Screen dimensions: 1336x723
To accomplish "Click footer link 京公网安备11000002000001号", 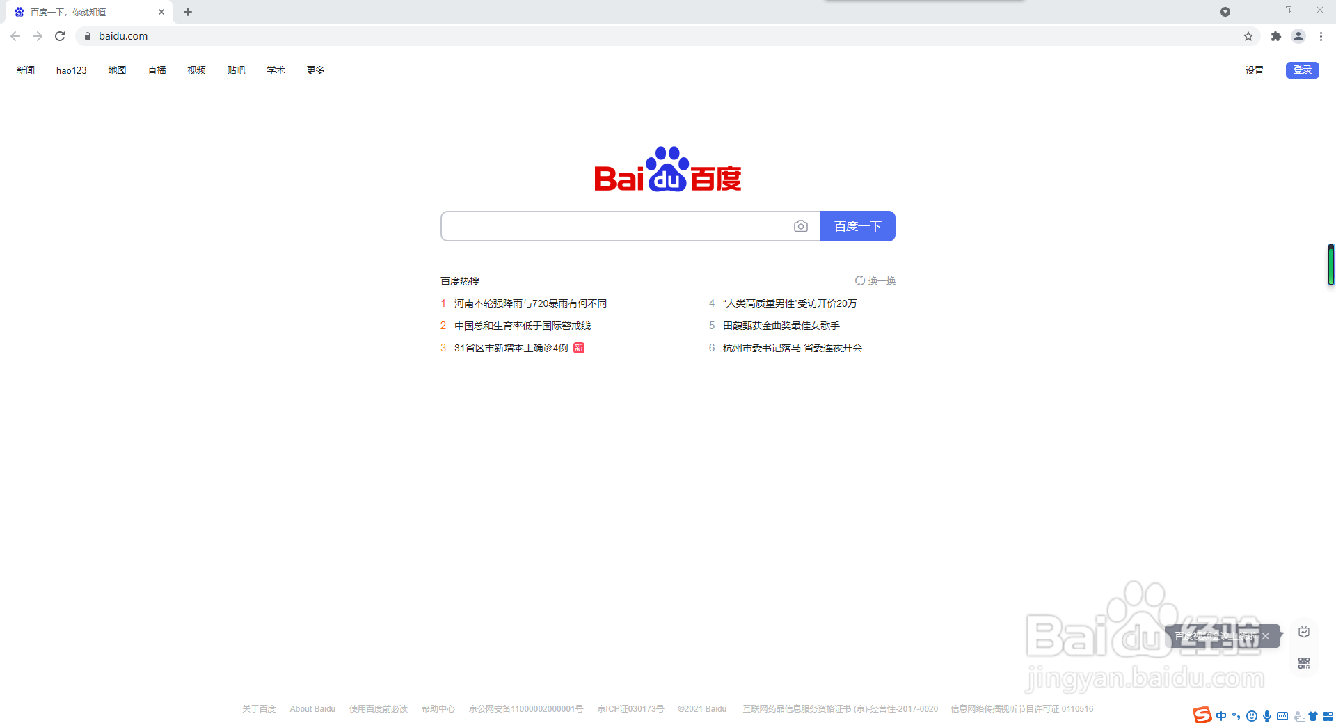I will coord(526,709).
